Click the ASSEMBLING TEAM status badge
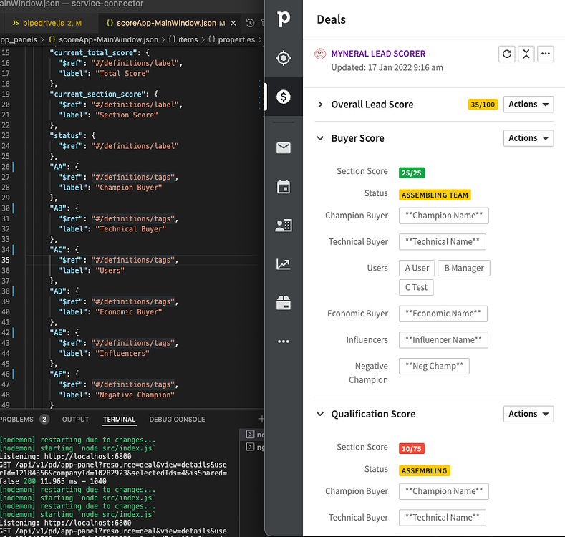 pos(435,195)
